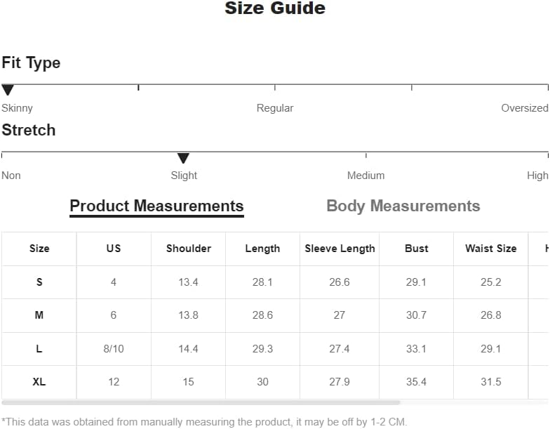
Task: Click the Stretch triangle marker at Slight
Action: (183, 158)
